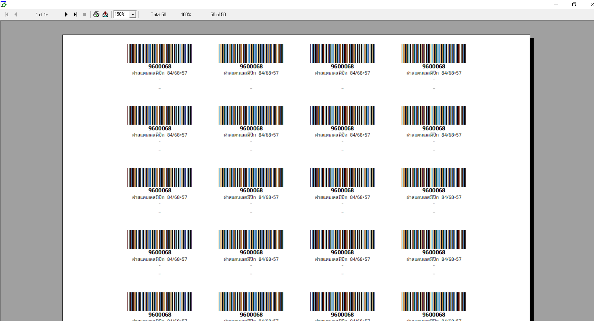Restore down the preview window

pos(574,4)
